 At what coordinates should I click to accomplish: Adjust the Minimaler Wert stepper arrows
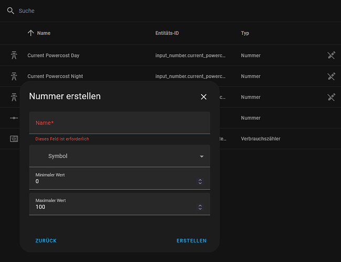(x=200, y=181)
